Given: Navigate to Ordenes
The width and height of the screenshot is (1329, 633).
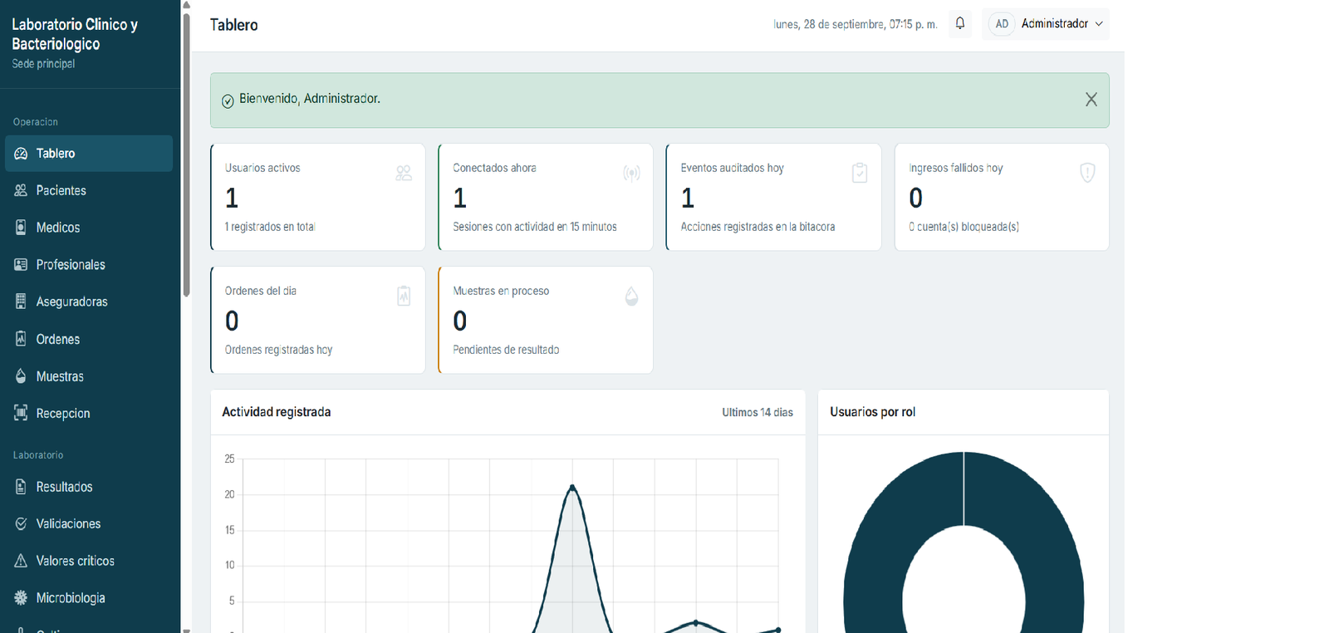Looking at the screenshot, I should click(89, 339).
